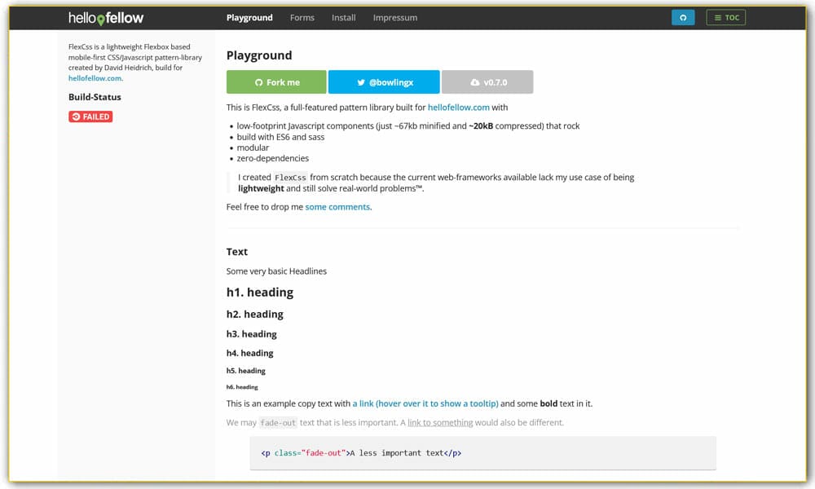This screenshot has height=489, width=815.
Task: Click the GitHub icon button in header
Action: click(683, 17)
